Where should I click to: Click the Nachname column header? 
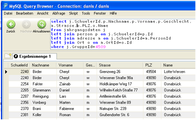coord(43,65)
